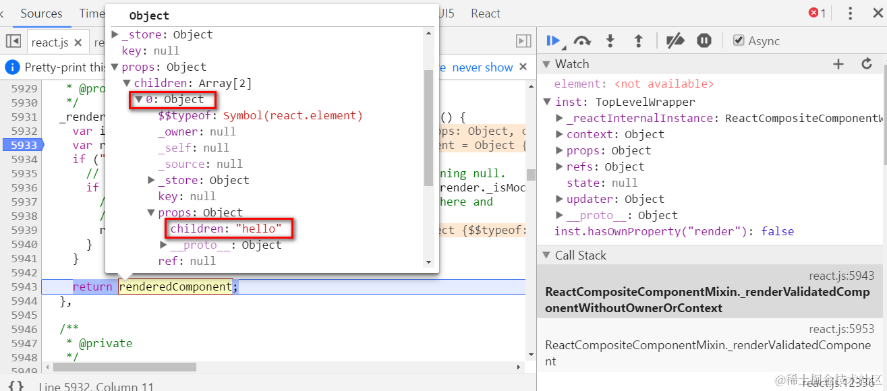Click line number 5936 in gutter
This screenshot has width=887, height=391.
24,187
